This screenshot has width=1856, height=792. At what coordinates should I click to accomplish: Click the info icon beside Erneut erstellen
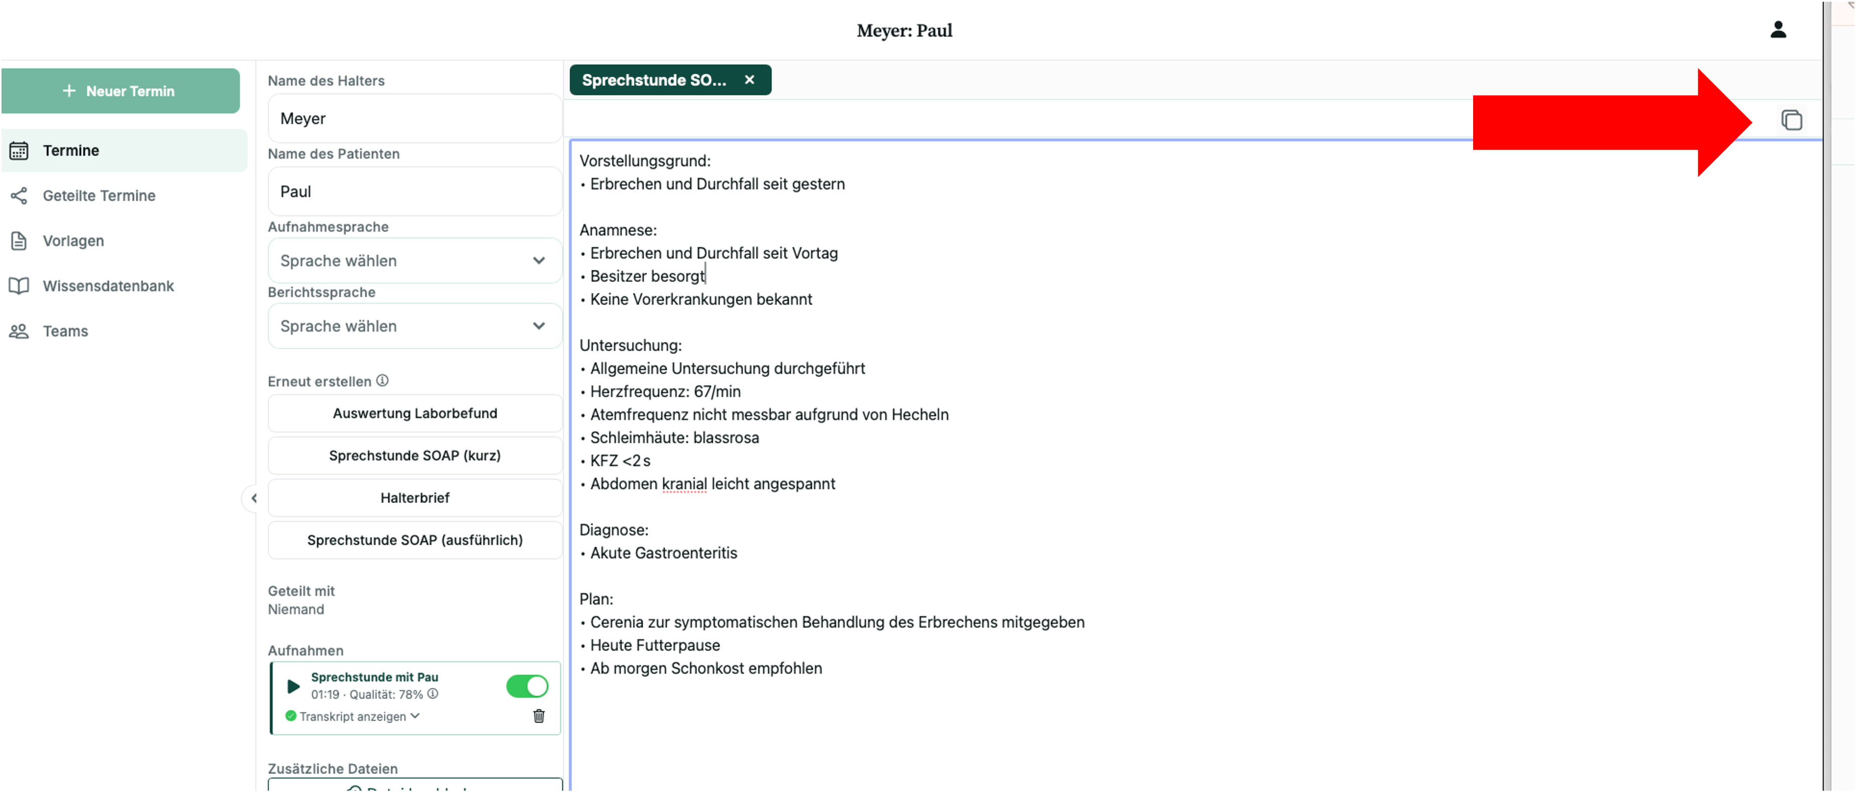click(382, 380)
